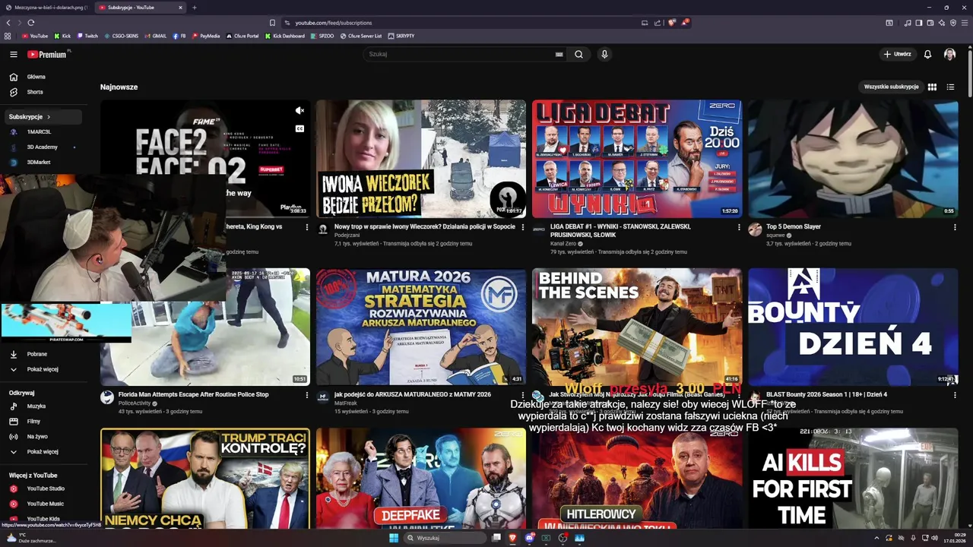Open the Windows Start button
Viewport: 973px width, 547px height.
click(393, 538)
